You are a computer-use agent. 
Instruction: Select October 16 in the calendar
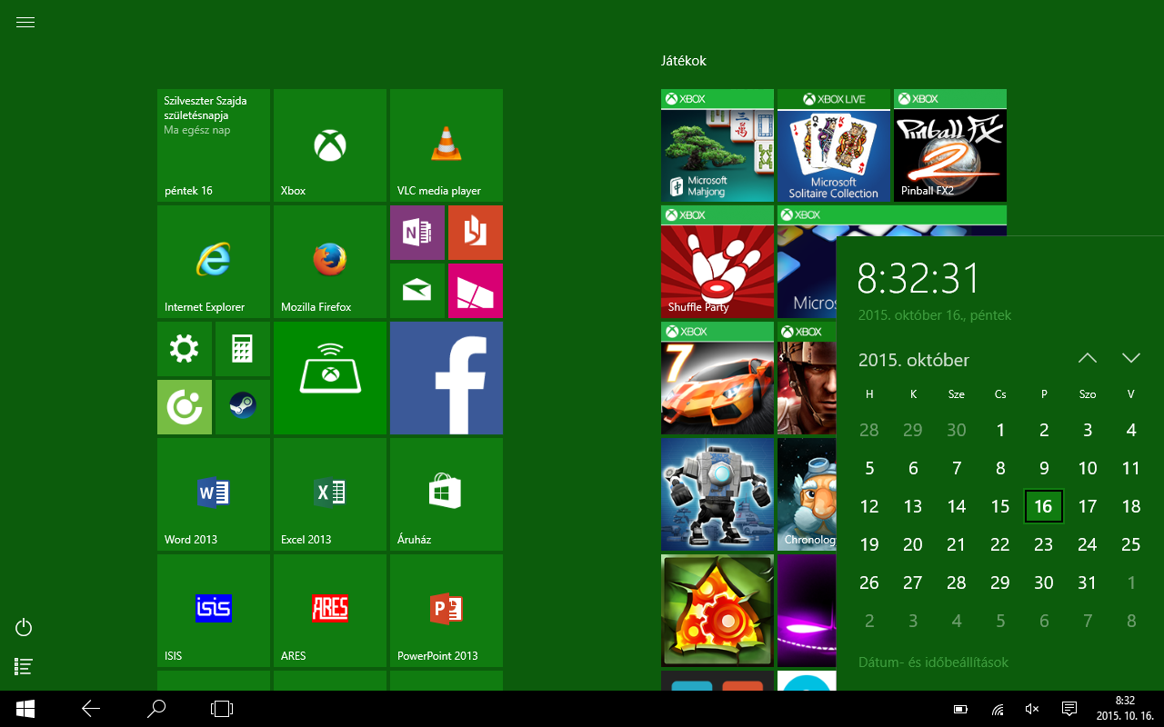coord(1044,506)
